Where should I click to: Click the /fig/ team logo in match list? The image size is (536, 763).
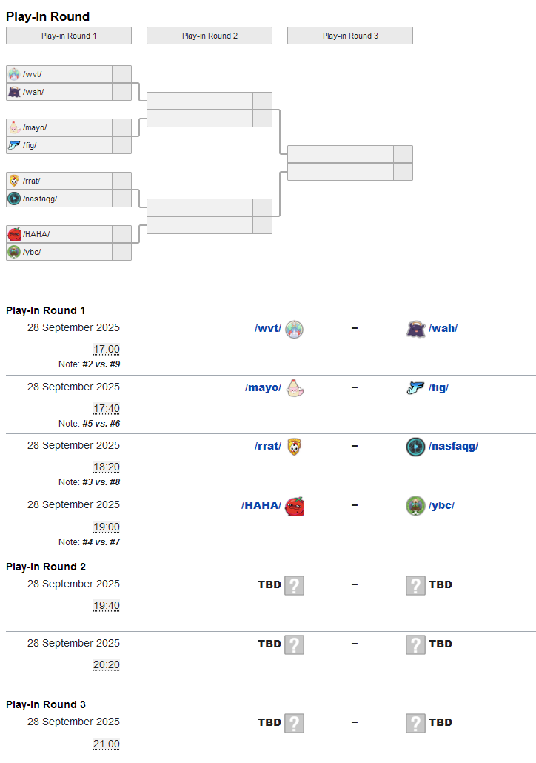416,387
